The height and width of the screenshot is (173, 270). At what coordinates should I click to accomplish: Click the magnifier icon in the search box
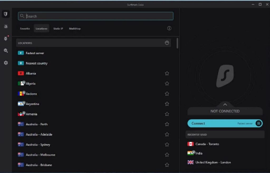22,16
